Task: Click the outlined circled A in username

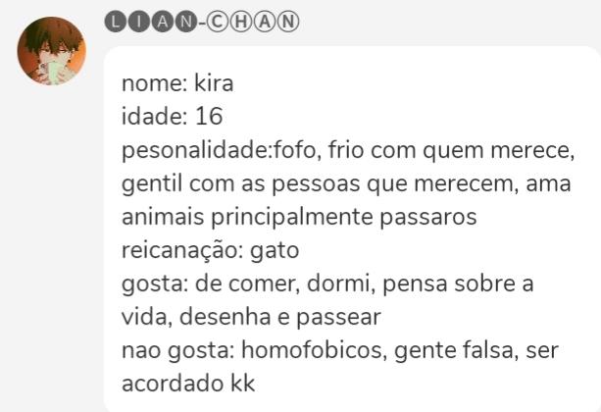Action: coord(265,22)
